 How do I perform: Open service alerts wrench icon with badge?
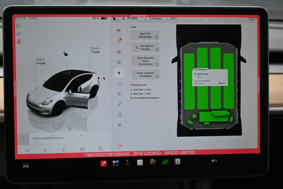coord(119,41)
